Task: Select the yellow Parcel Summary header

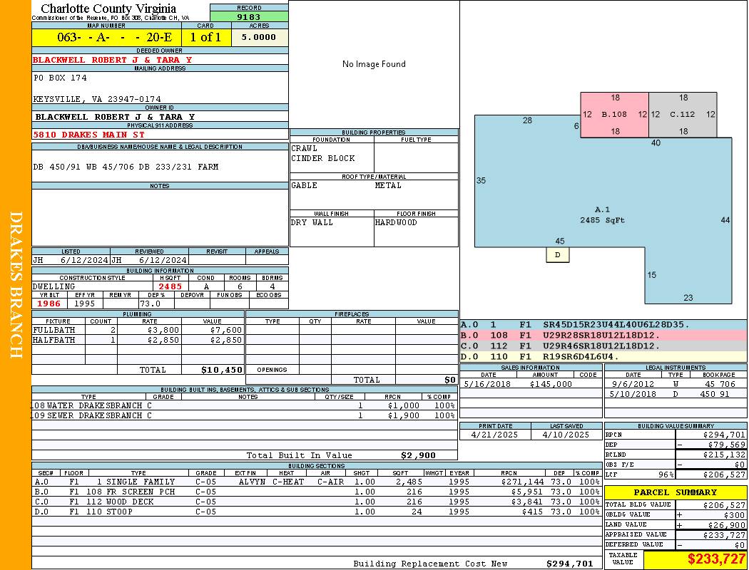Action: [676, 492]
